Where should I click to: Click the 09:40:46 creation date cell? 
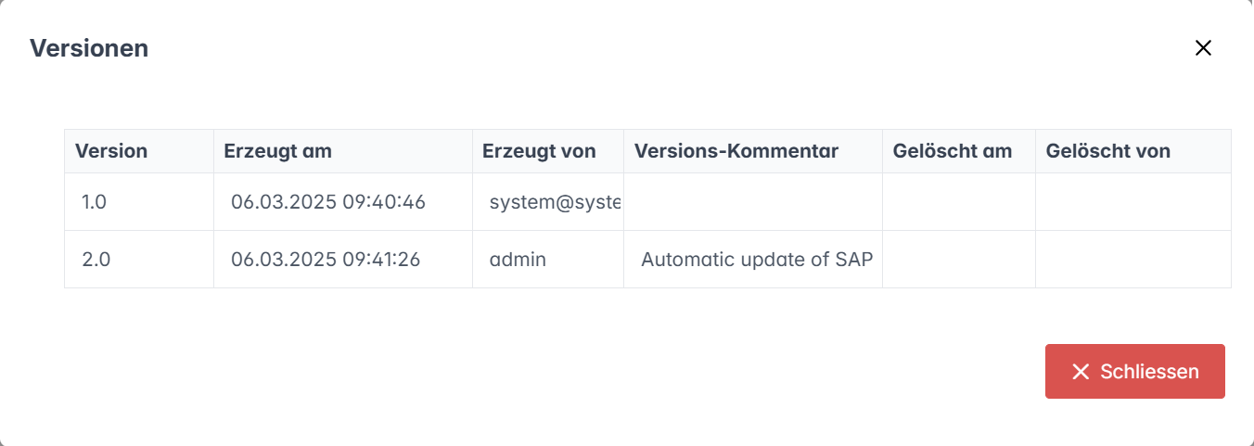328,202
